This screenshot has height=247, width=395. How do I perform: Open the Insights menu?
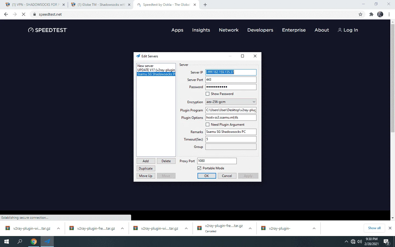click(201, 30)
